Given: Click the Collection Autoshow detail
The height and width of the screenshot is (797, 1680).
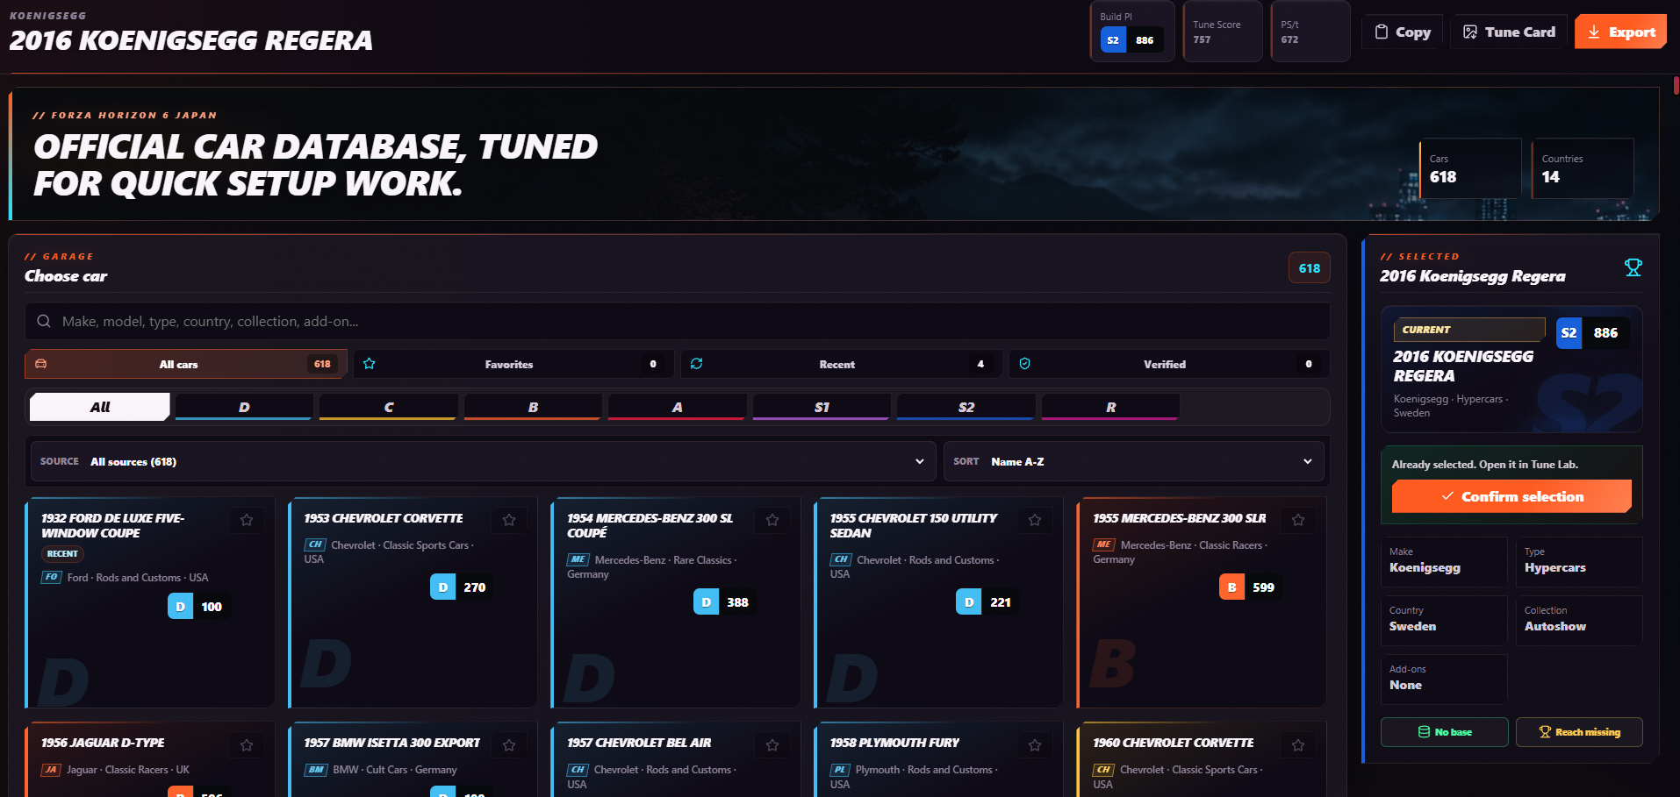Looking at the screenshot, I should tap(1578, 620).
